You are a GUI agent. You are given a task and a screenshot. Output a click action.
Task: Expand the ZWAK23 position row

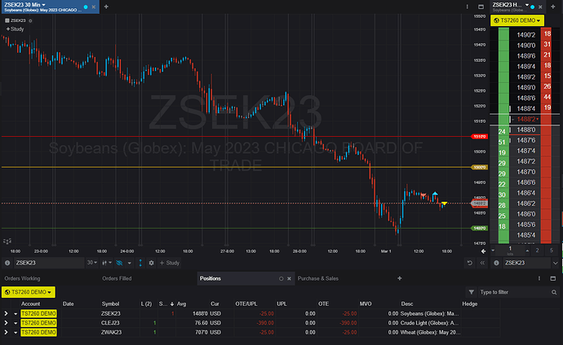click(x=6, y=333)
